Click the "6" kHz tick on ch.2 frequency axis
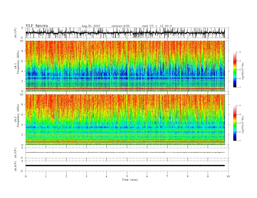The image size is (257, 198). click(22, 115)
